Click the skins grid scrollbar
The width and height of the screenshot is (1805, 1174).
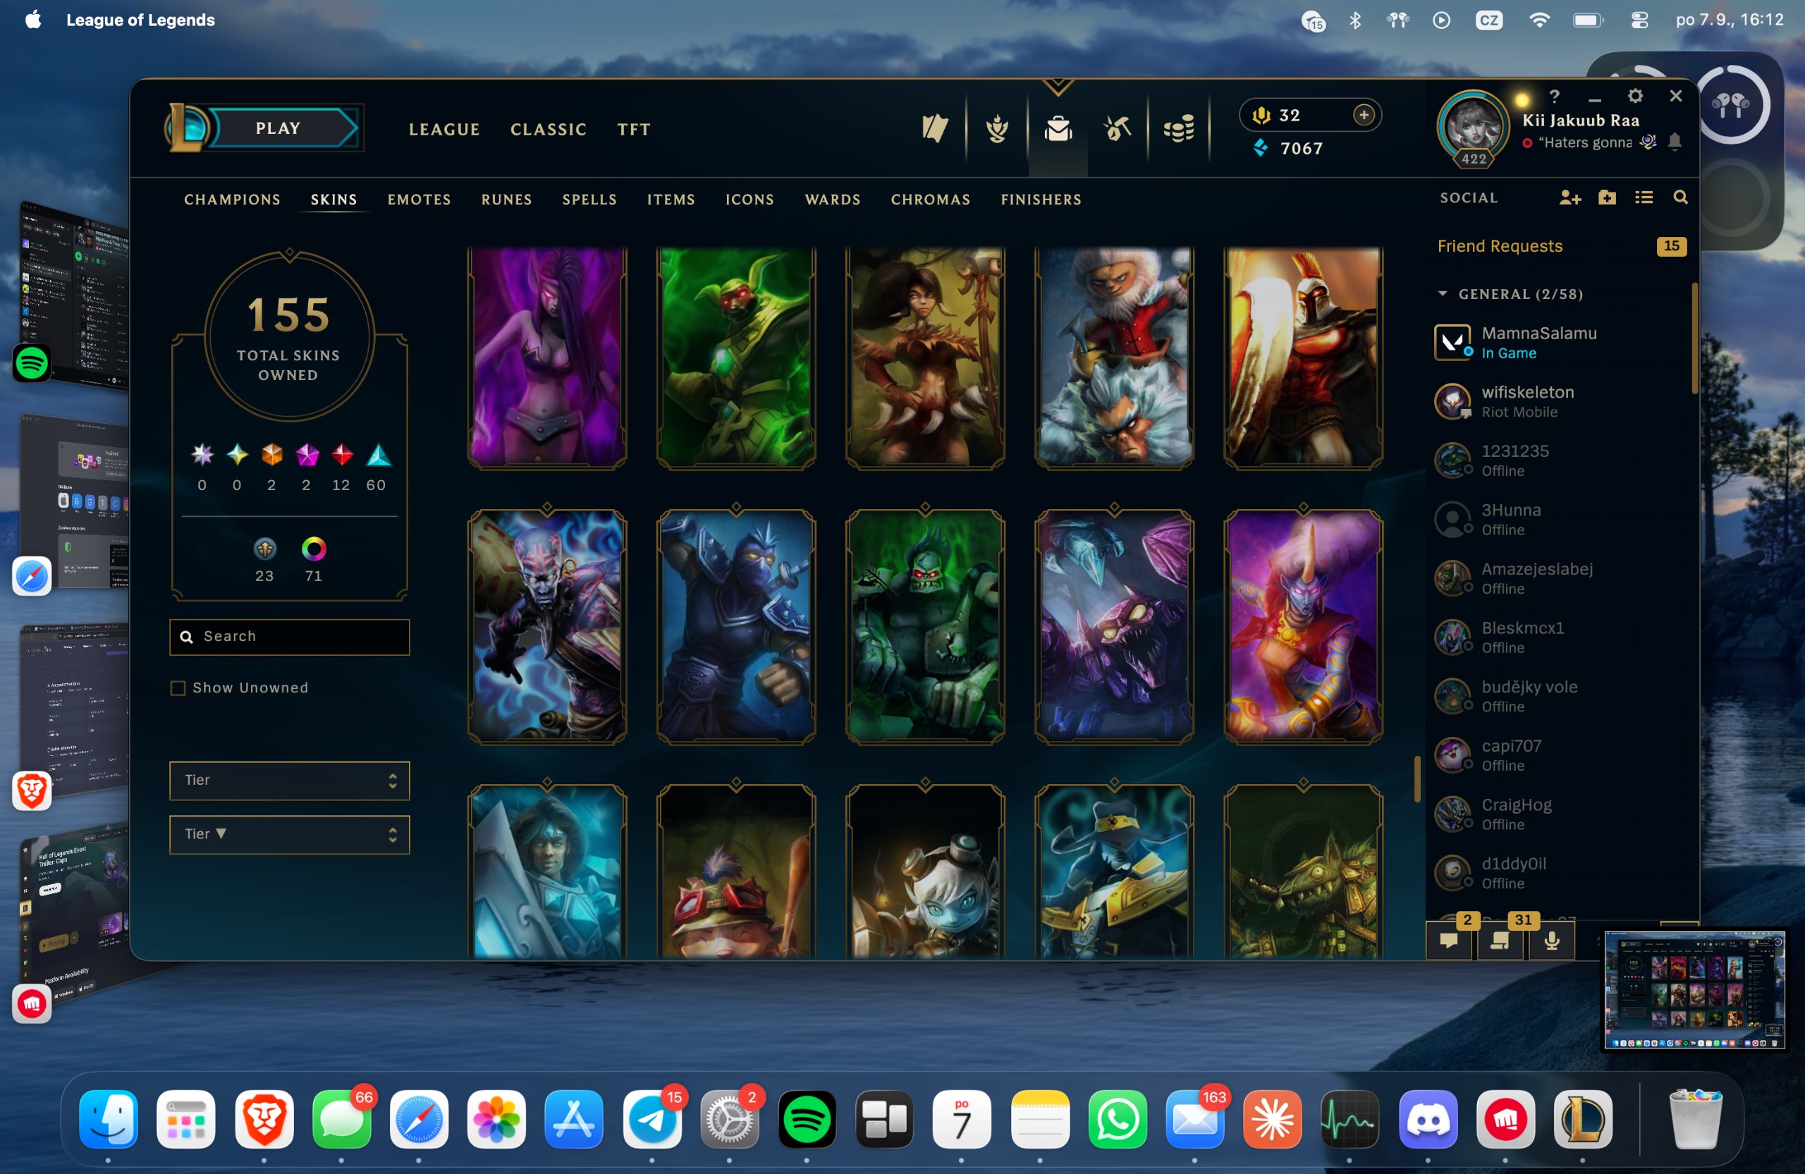click(1417, 778)
